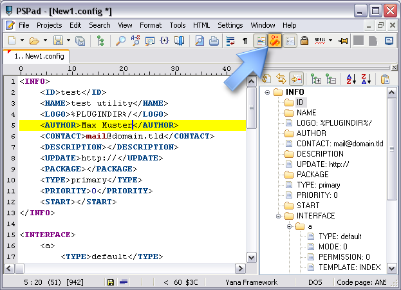Open the Format menu
Image resolution: width=401 pixels, height=290 pixels.
point(151,25)
